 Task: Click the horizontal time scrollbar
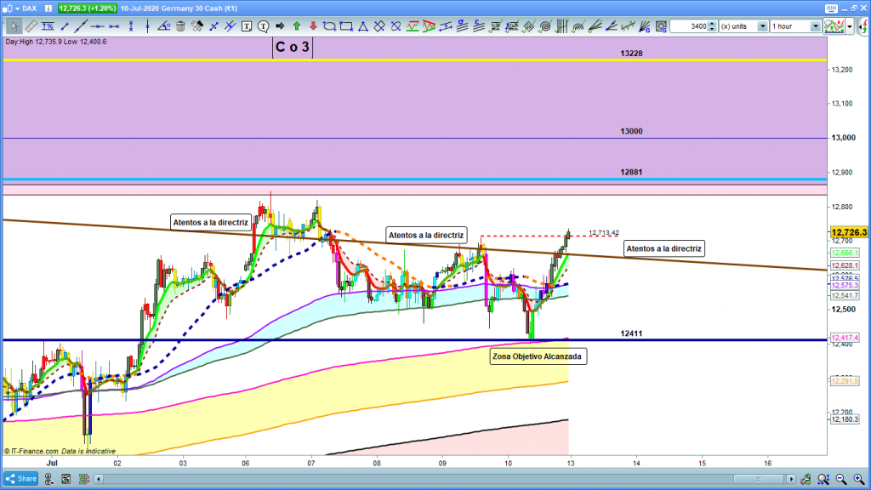425,479
